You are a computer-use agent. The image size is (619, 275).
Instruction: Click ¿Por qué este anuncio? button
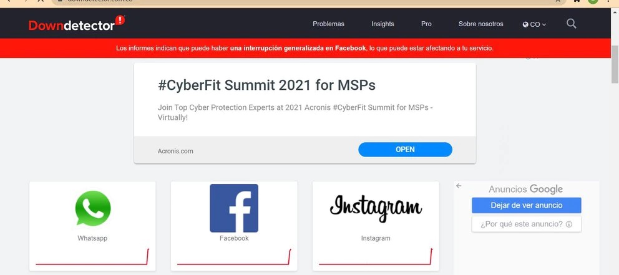tap(526, 224)
